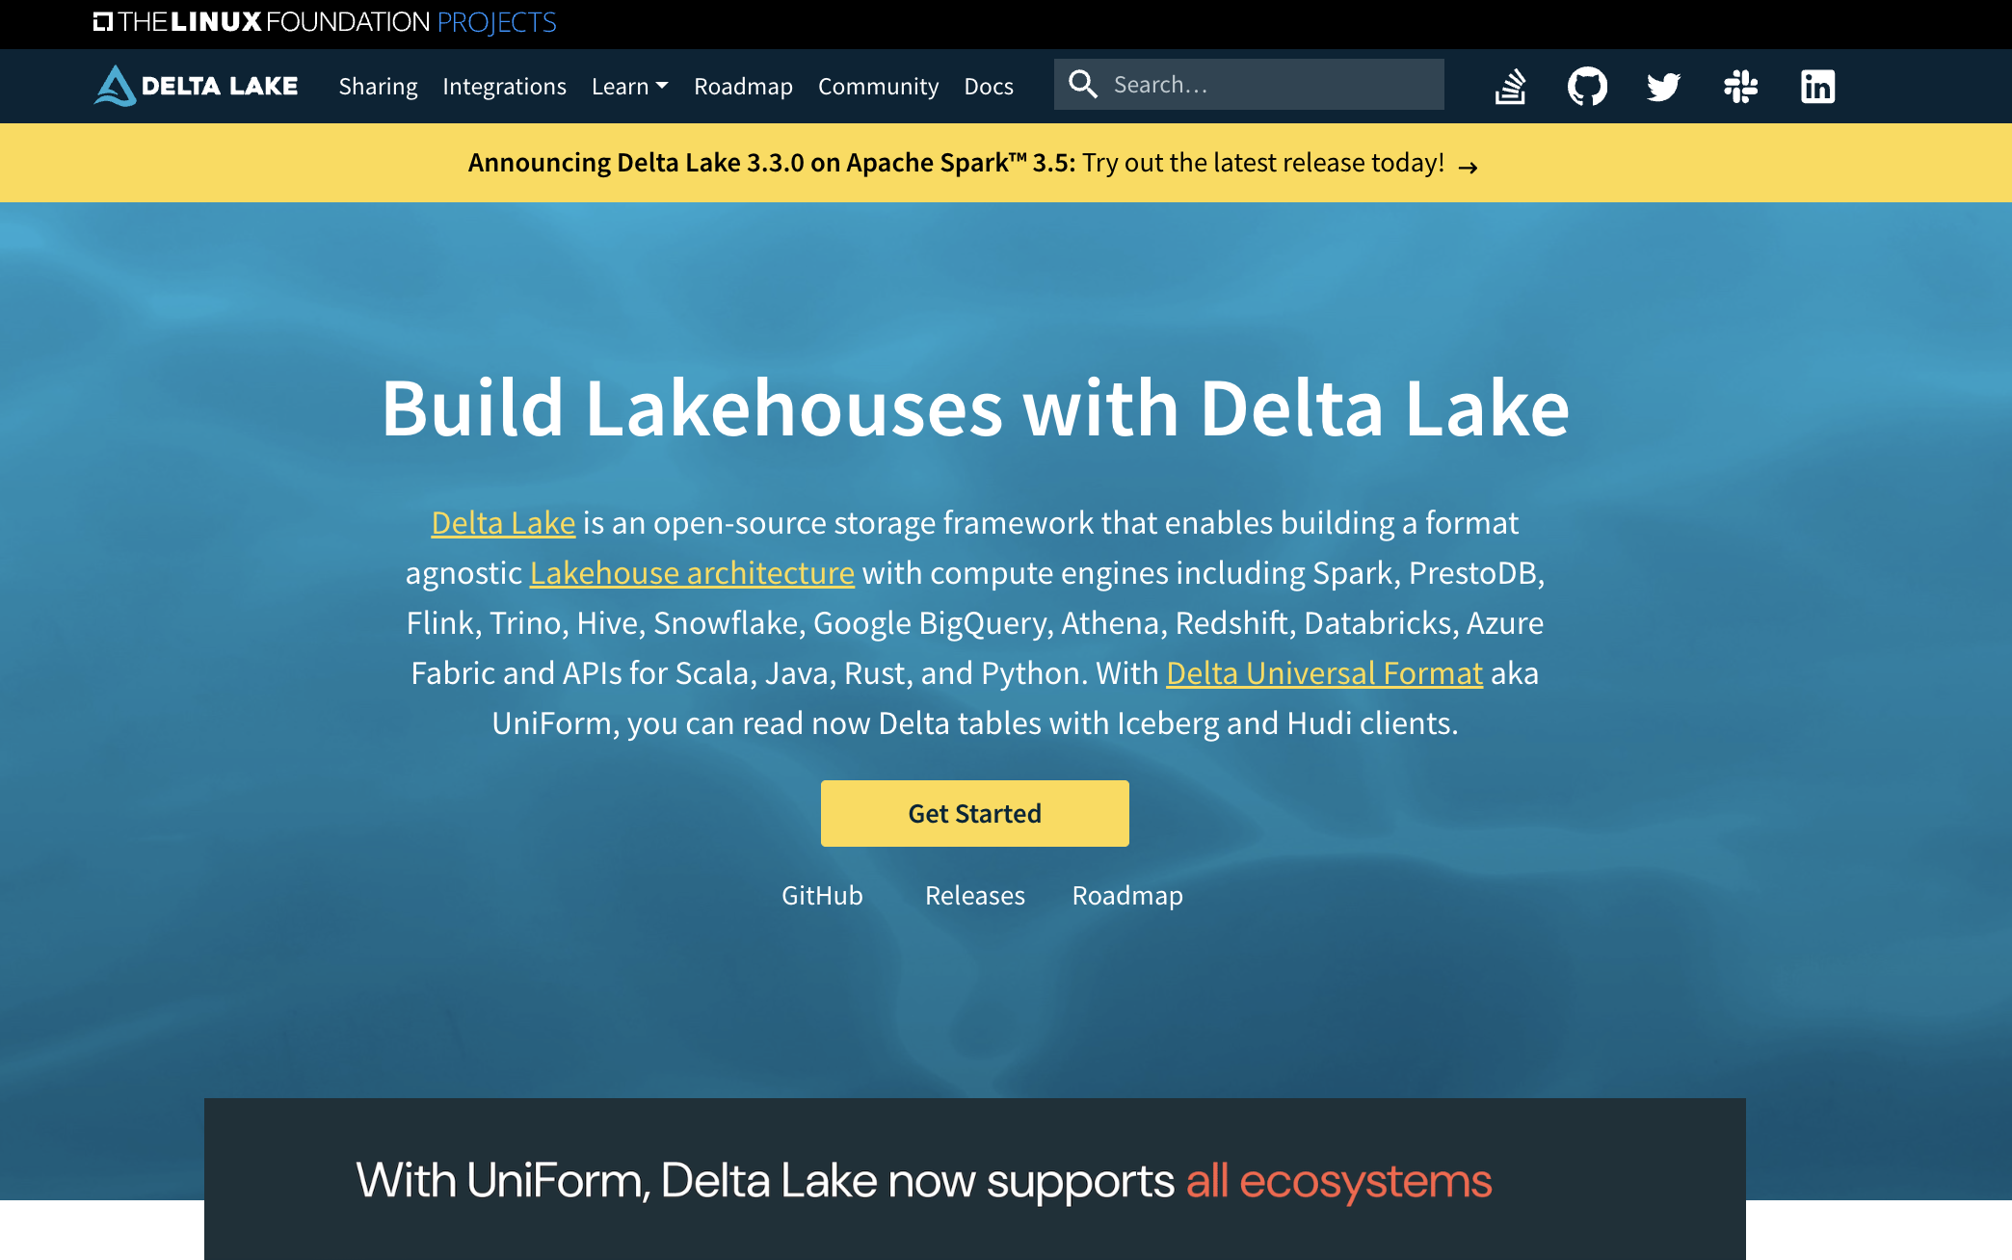Open the Community nav item
2012x1260 pixels.
point(878,86)
